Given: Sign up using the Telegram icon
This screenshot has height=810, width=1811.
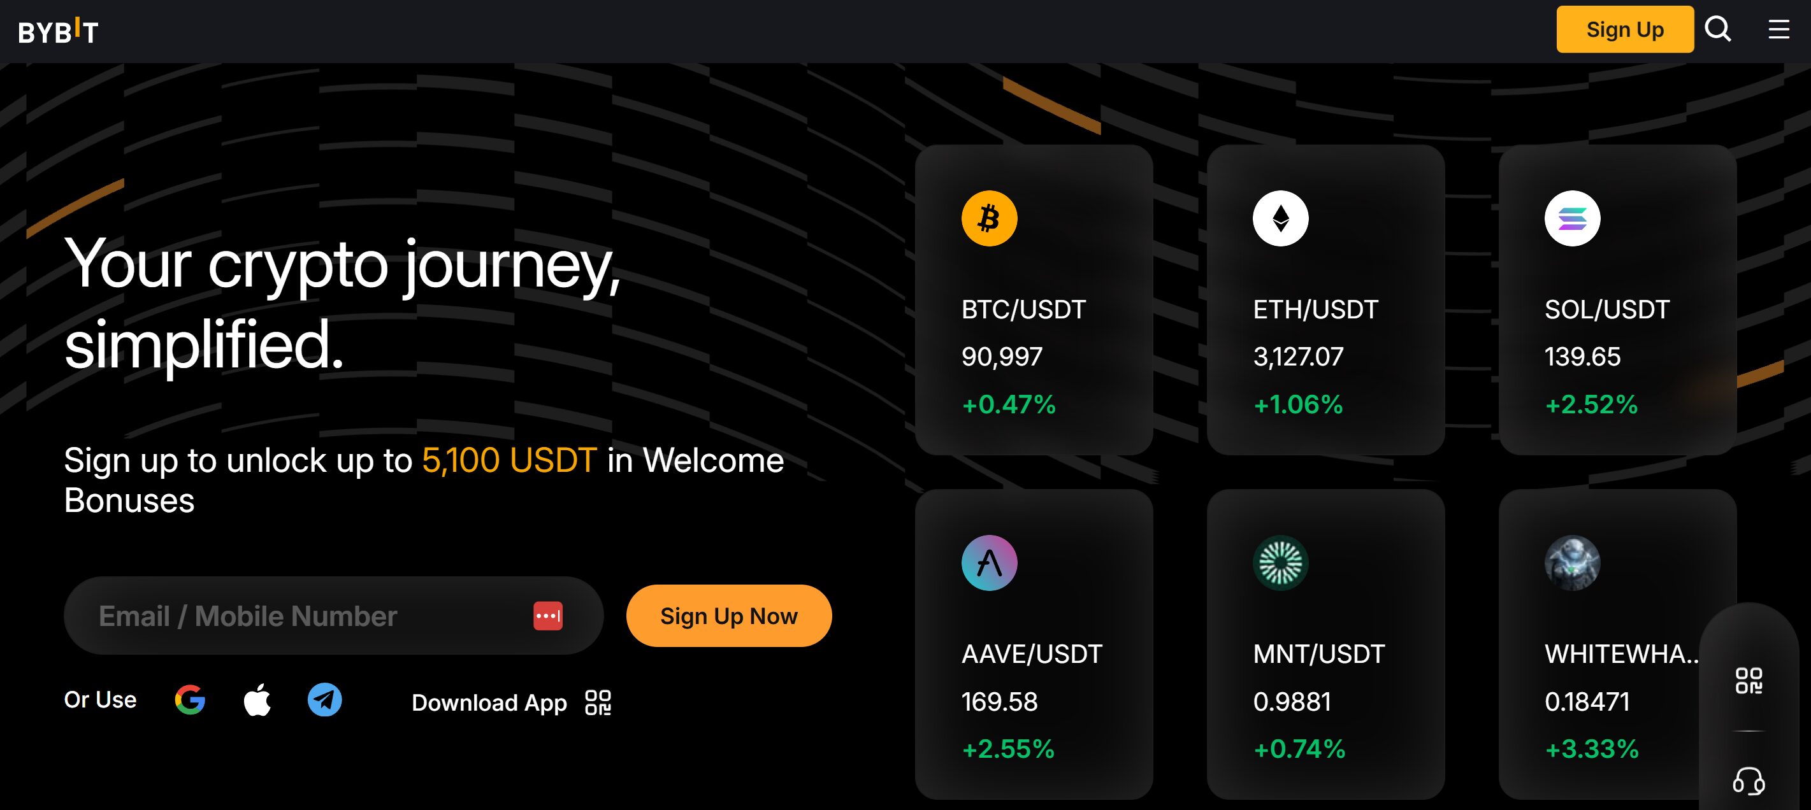Looking at the screenshot, I should click(326, 700).
